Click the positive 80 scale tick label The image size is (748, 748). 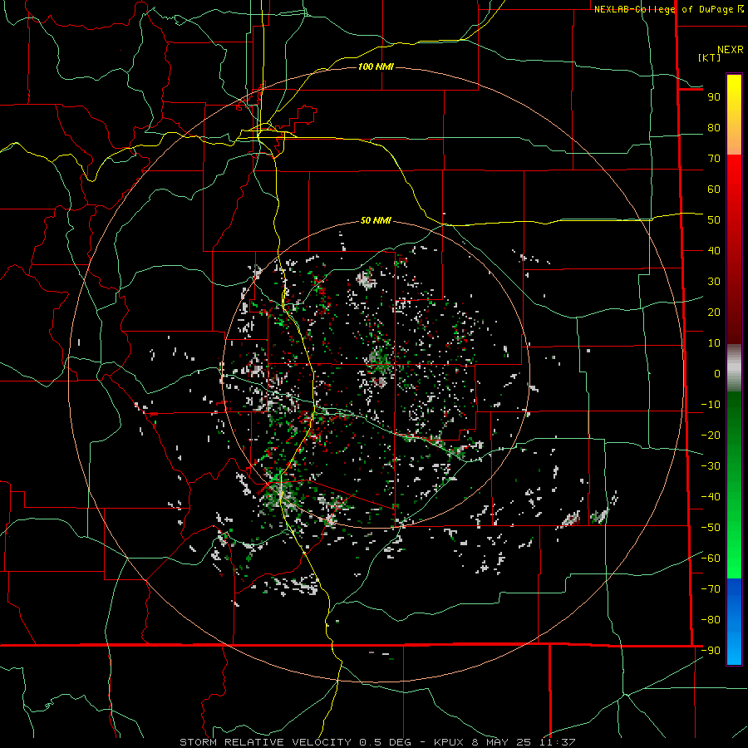(714, 128)
